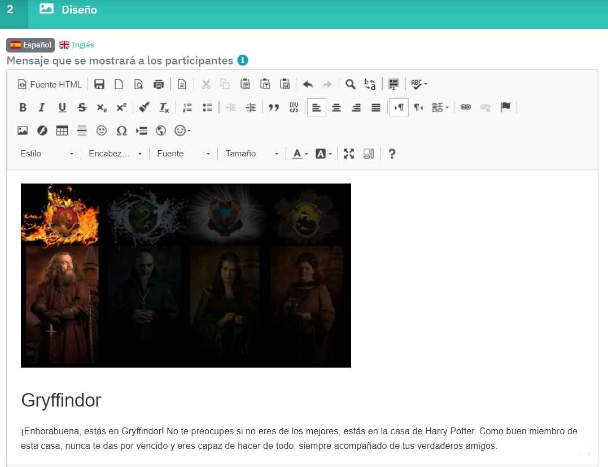
Task: Toggle the Show Blocks icon
Action: (x=369, y=154)
